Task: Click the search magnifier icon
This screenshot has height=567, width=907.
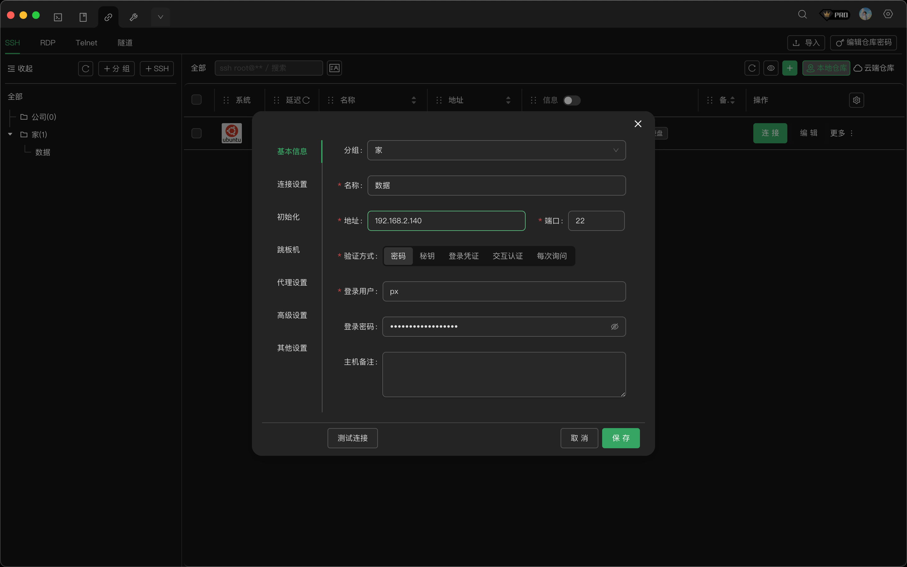Action: [x=802, y=14]
